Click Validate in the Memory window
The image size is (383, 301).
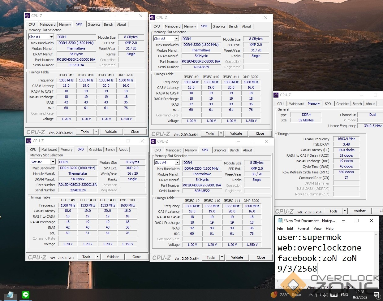[x=360, y=211]
